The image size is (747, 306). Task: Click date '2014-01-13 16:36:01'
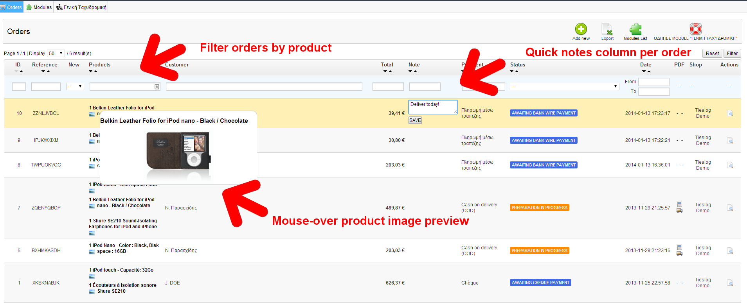pyautogui.click(x=648, y=165)
